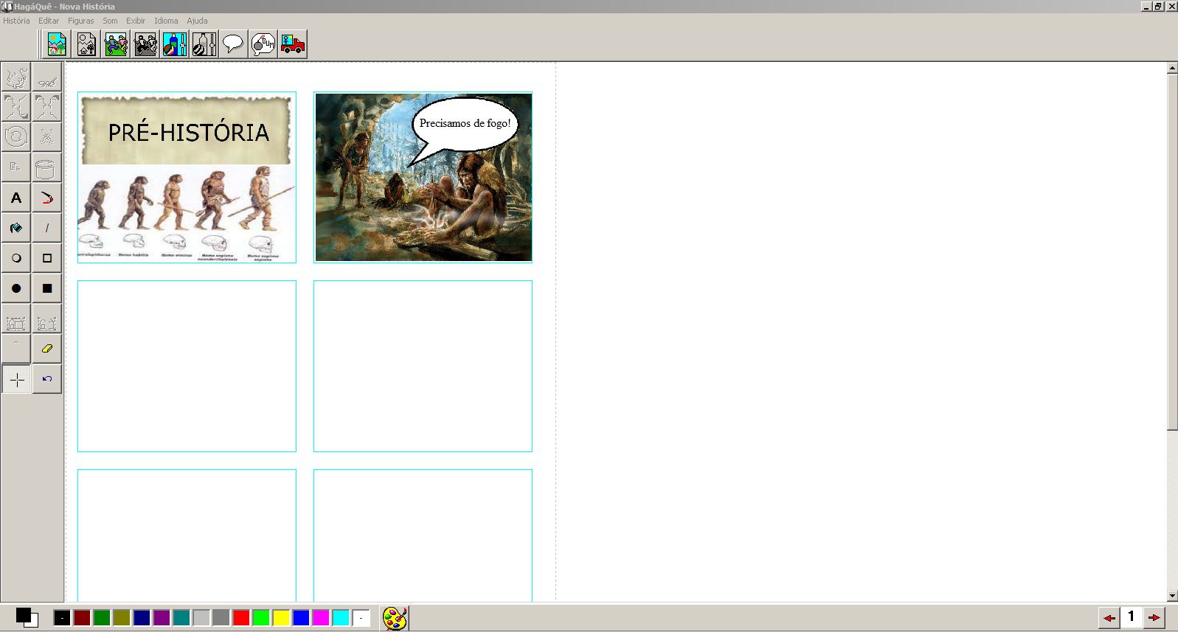The image size is (1178, 632).
Task: Pick the yellow color swatch
Action: pyautogui.click(x=281, y=618)
